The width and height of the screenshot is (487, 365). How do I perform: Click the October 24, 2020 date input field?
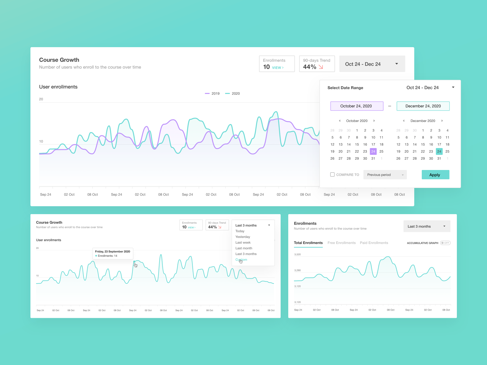357,106
